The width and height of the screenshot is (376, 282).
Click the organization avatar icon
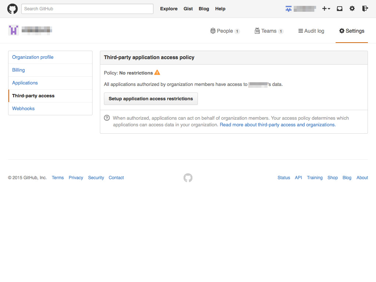13,30
